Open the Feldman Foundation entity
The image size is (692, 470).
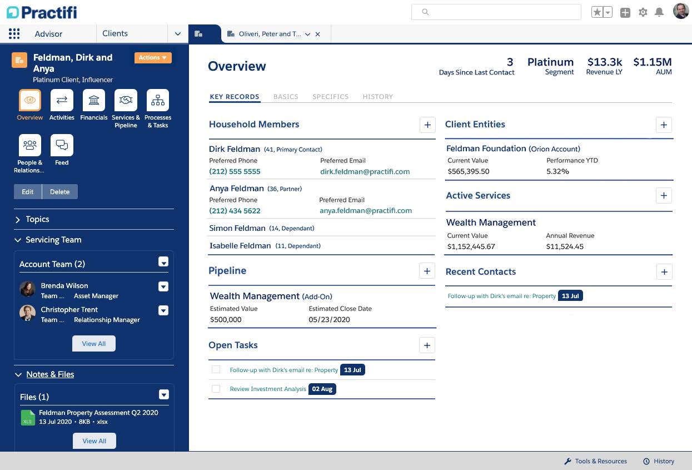486,149
